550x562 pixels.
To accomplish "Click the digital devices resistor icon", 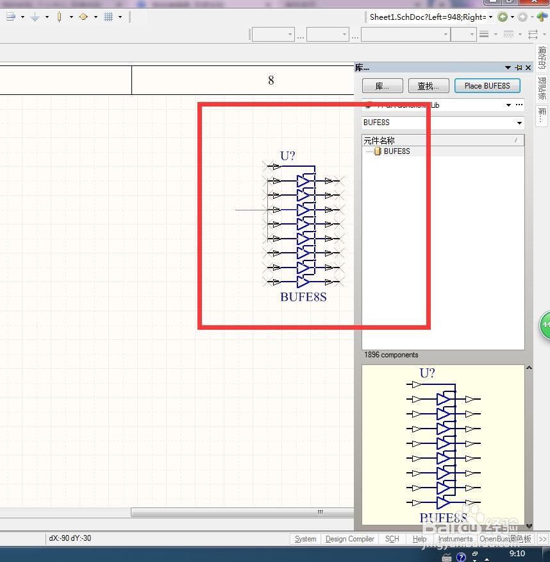I will (x=60, y=17).
